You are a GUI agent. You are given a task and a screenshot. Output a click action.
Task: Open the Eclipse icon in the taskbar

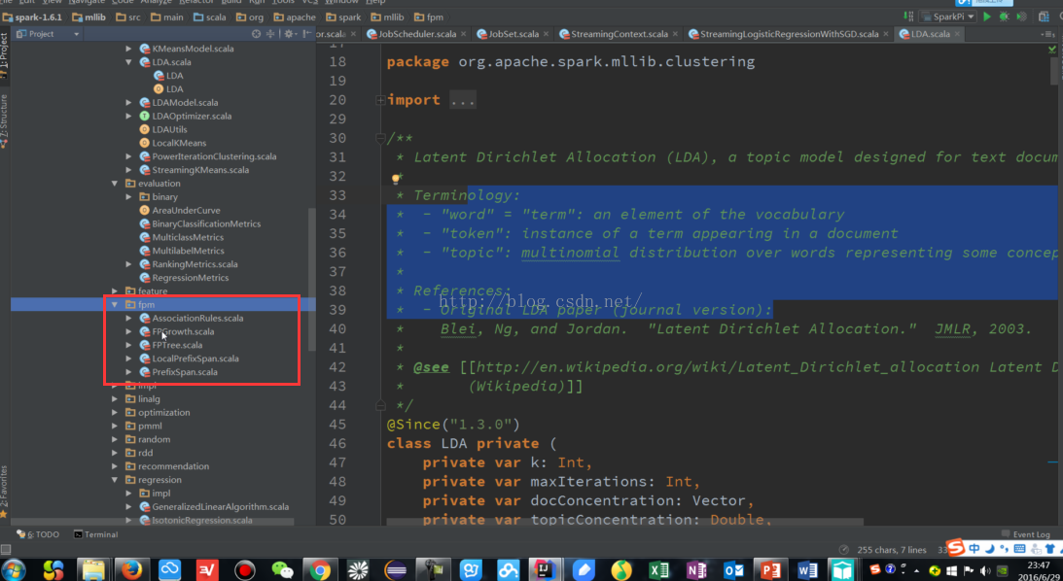tap(395, 569)
